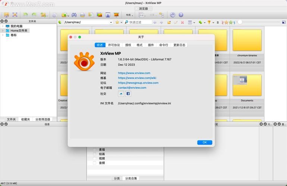Image resolution: width=287 pixels, height=186 pixels.
Task: Click the view mode grid icon
Action: coord(190,22)
